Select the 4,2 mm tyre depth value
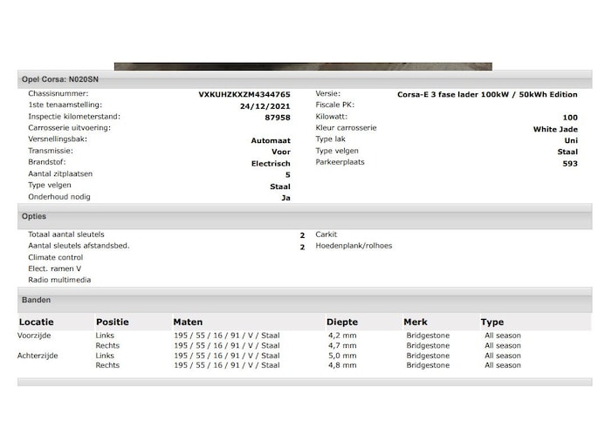The height and width of the screenshot is (448, 598). (341, 335)
